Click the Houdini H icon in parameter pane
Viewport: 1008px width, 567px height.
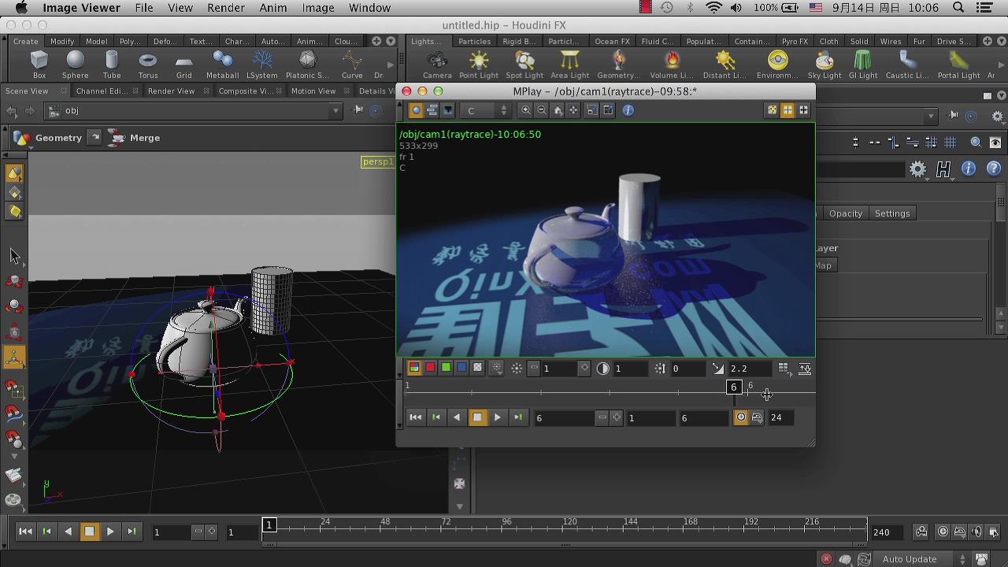click(943, 169)
